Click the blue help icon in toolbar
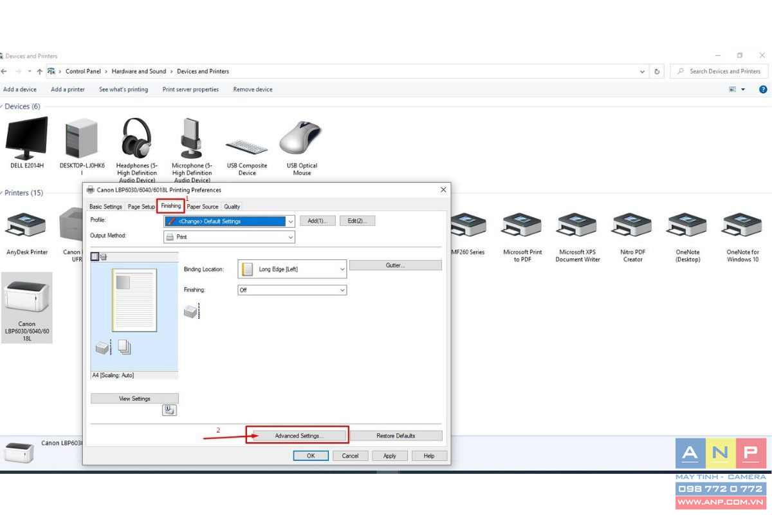Viewport: 772px width, 515px height. [763, 89]
